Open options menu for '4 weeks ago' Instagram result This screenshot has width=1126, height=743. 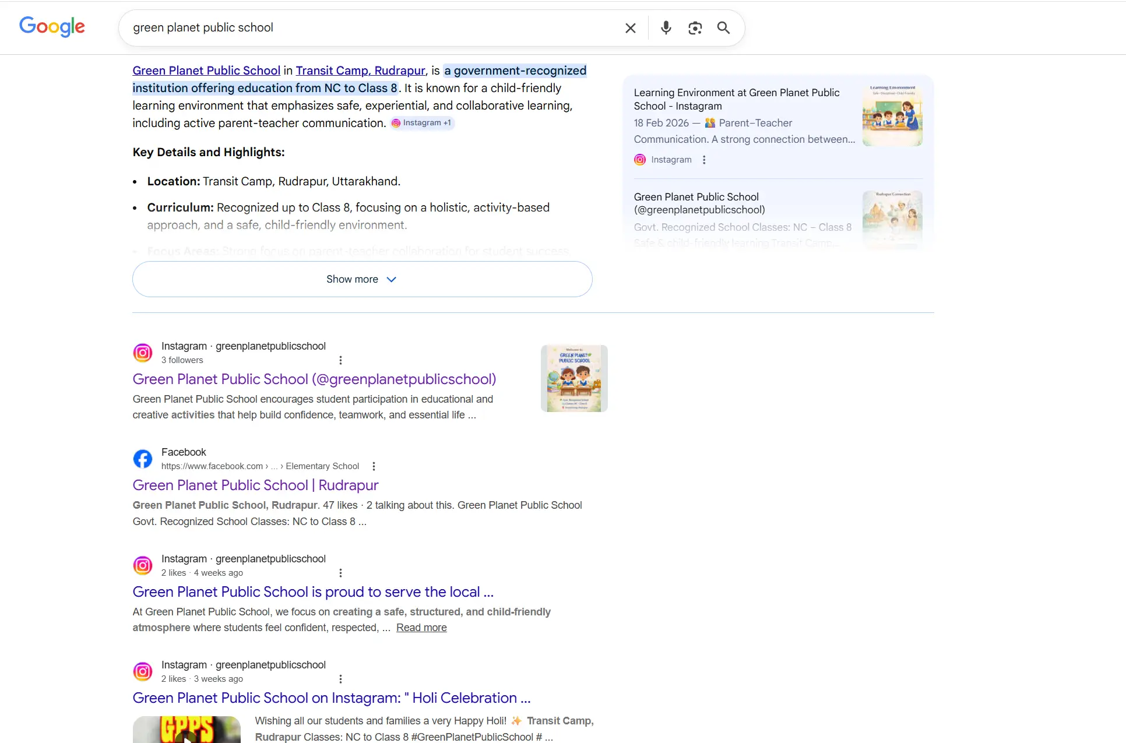tap(340, 573)
